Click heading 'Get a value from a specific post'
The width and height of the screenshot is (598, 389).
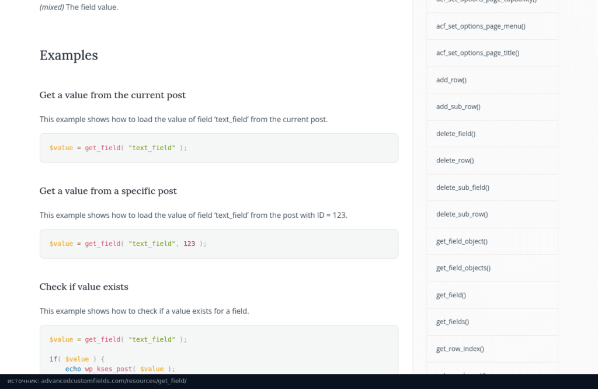coord(108,190)
